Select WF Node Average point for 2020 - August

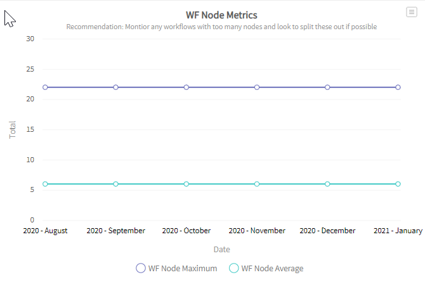(45, 184)
